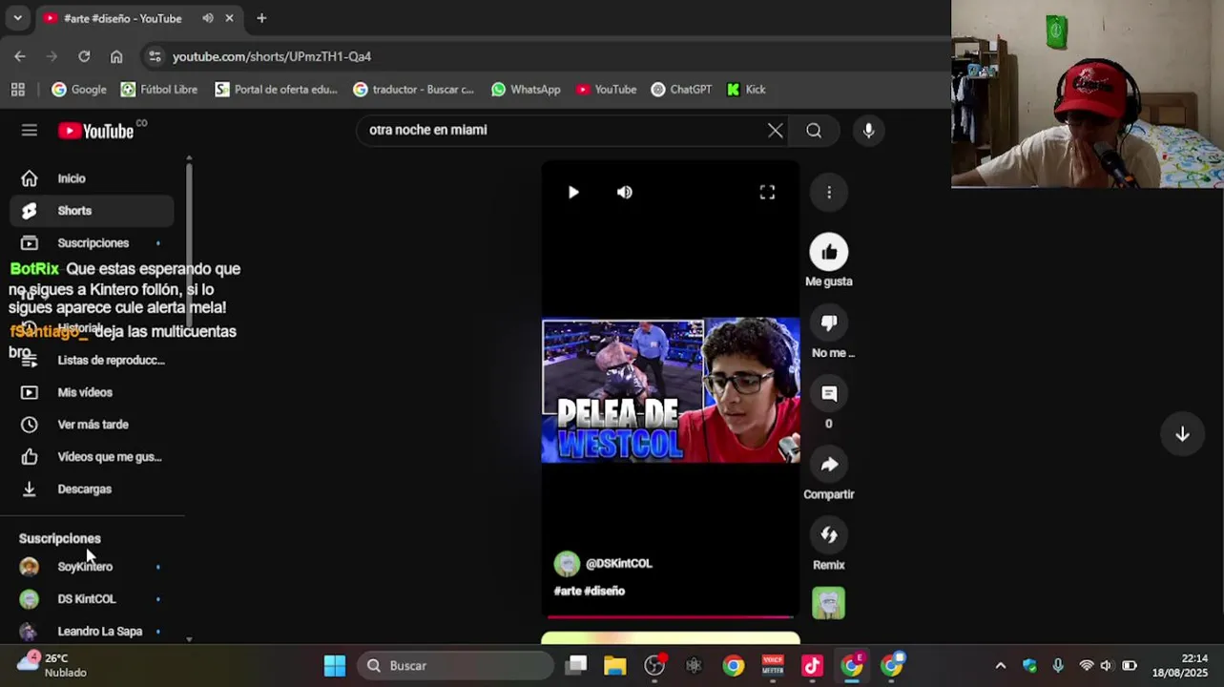Like the Short with Me gusta
Viewport: 1224px width, 687px height.
(x=829, y=252)
